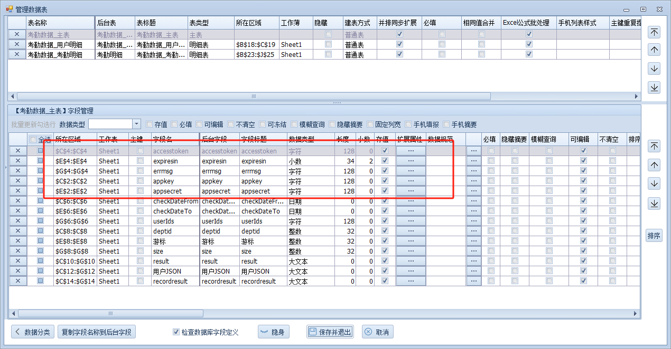Open the 数据类型 batch dropdown list
This screenshot has height=349, width=671.
(x=136, y=124)
